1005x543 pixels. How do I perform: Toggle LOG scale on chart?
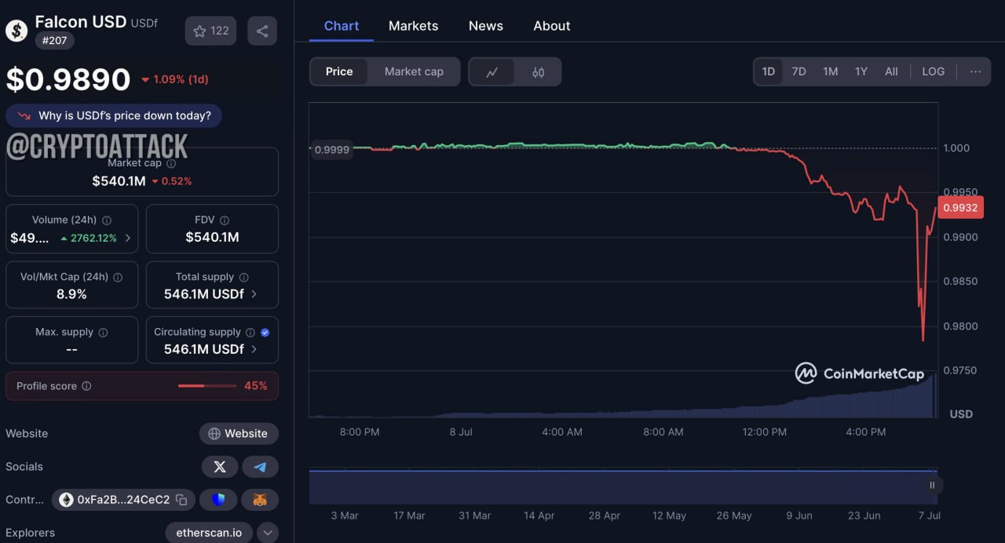click(934, 71)
